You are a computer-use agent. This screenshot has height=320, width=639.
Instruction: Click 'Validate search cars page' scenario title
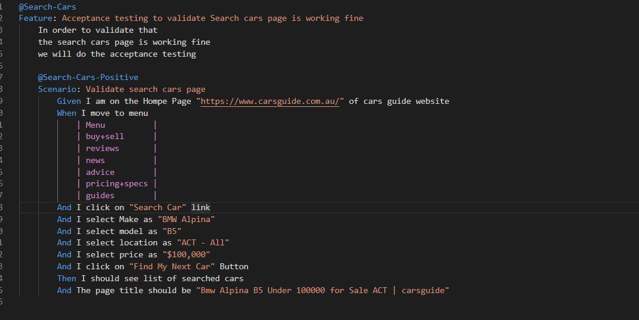[146, 90]
